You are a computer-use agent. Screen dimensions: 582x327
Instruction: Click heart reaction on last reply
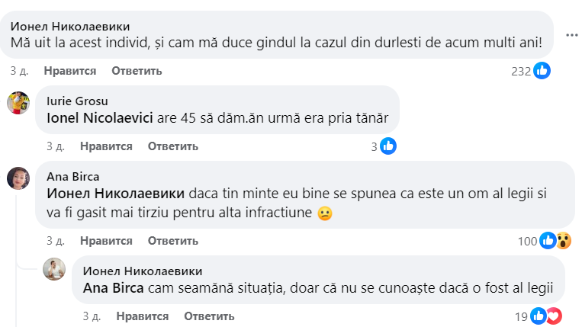553,316
